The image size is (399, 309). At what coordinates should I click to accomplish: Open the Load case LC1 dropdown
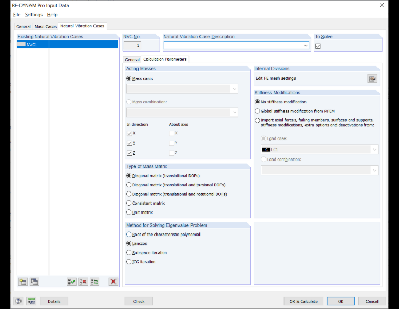coord(374,150)
